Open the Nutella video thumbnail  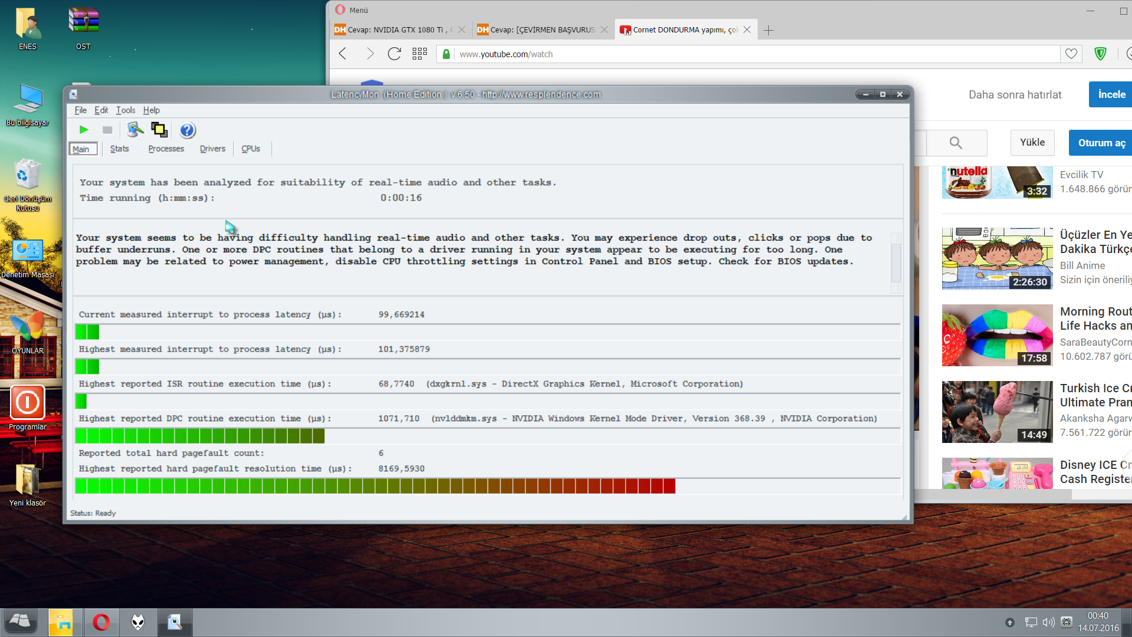click(997, 182)
